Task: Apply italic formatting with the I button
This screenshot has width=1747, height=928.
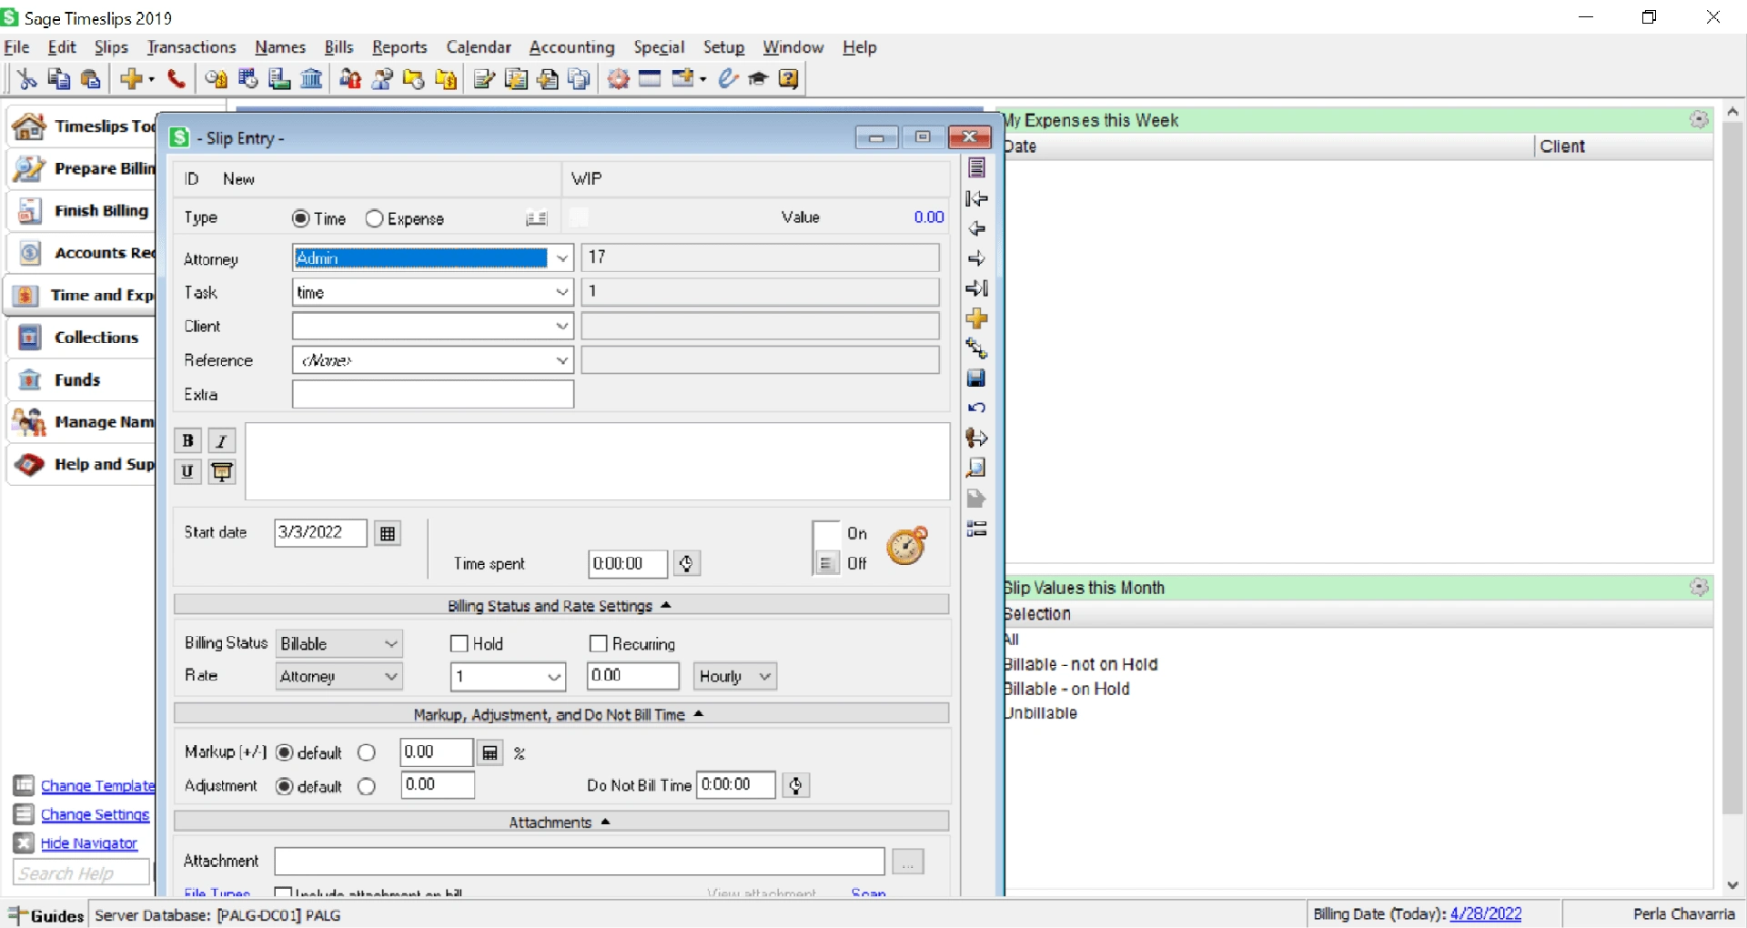Action: [222, 441]
